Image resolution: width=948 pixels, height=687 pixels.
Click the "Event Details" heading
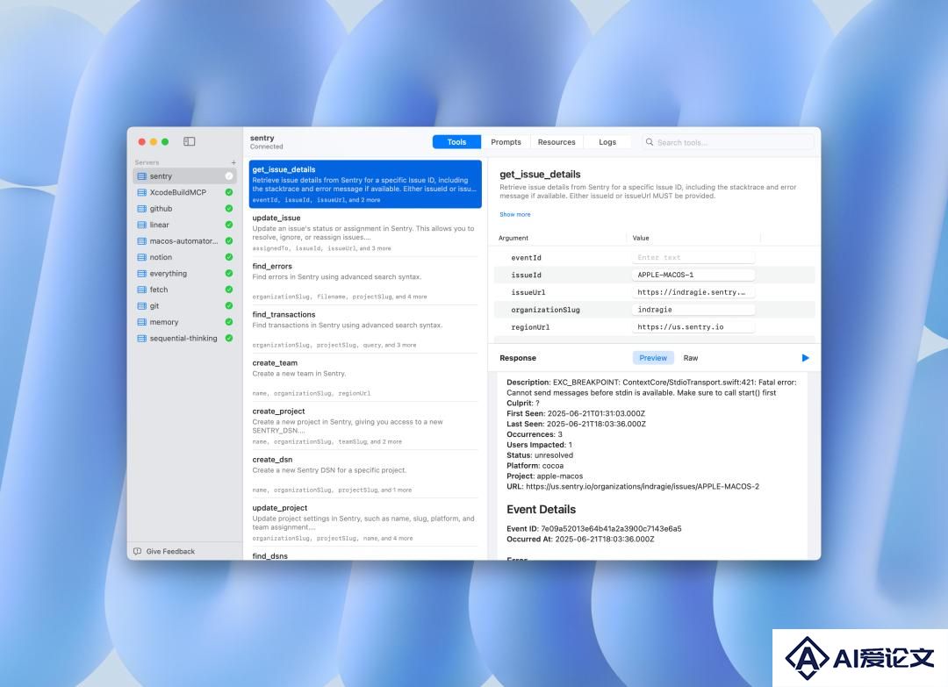pos(541,510)
